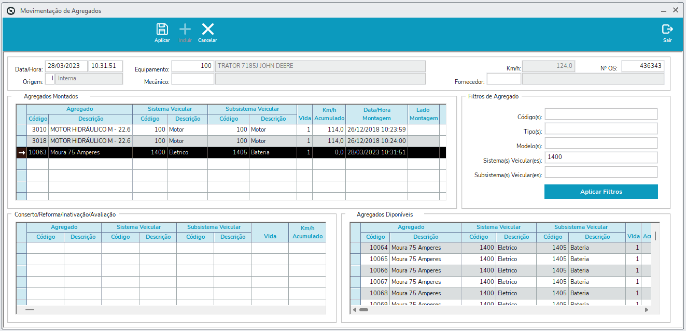Click horizontal scrollbar of Agregados Disponíveis
The image size is (686, 331).
click(x=363, y=310)
